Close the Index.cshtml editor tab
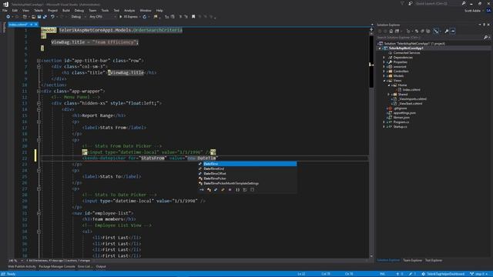The image size is (493, 277). click(36, 25)
